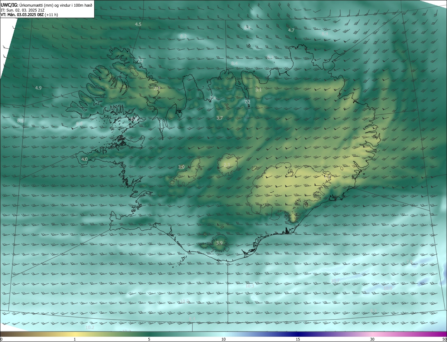447x342 pixels.
Task: Click the 8.4 value label north of Iceland
Action: 234,63
